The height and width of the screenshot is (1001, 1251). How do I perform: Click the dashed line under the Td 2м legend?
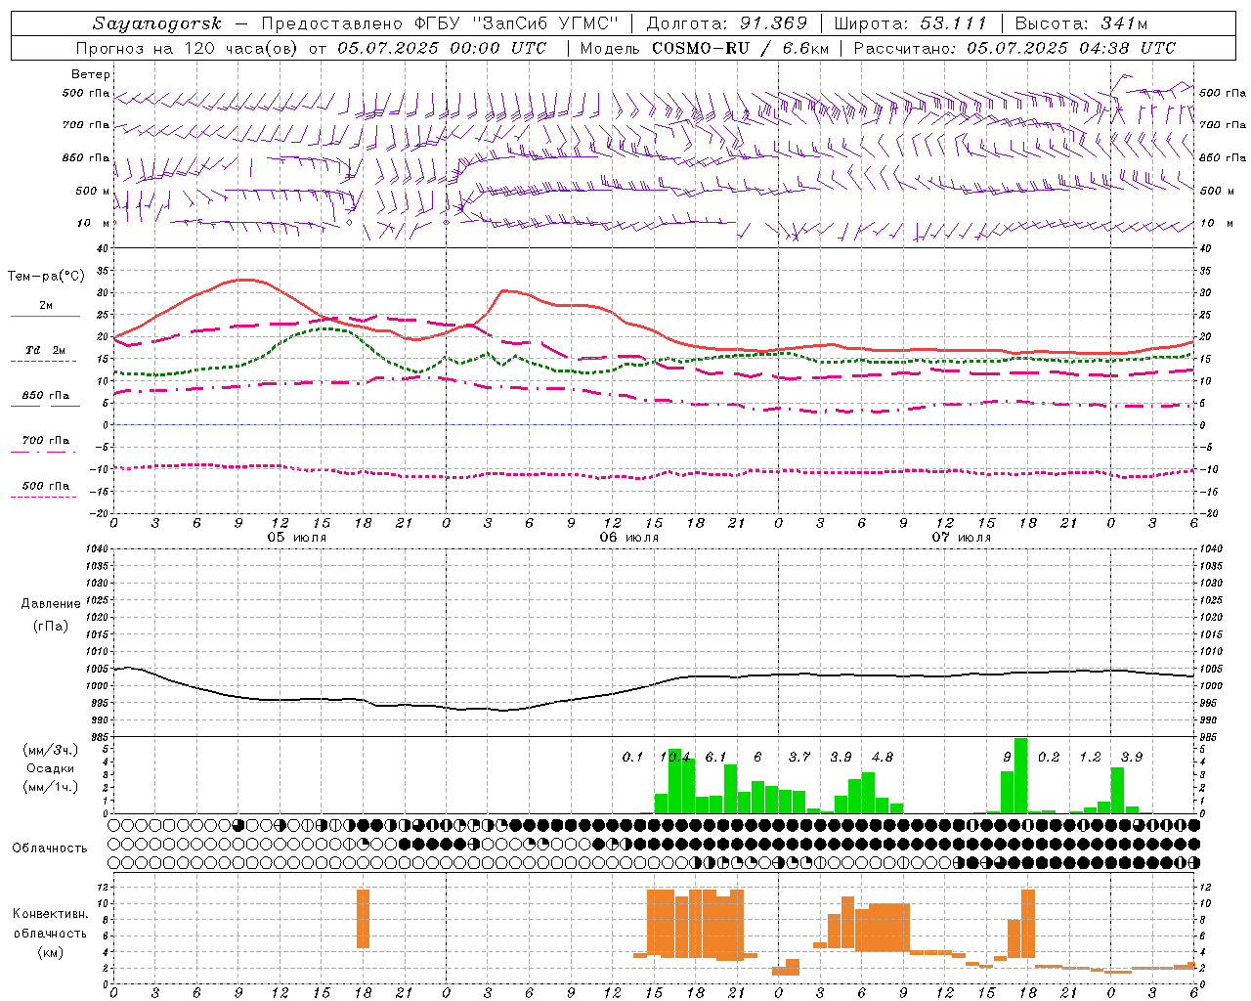(x=43, y=362)
